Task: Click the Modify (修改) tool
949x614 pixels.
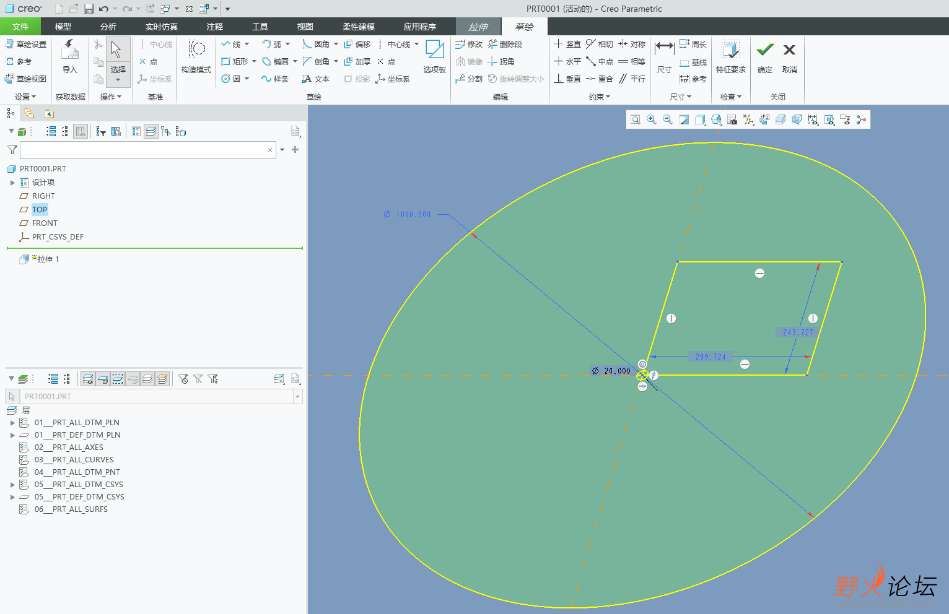Action: (469, 44)
